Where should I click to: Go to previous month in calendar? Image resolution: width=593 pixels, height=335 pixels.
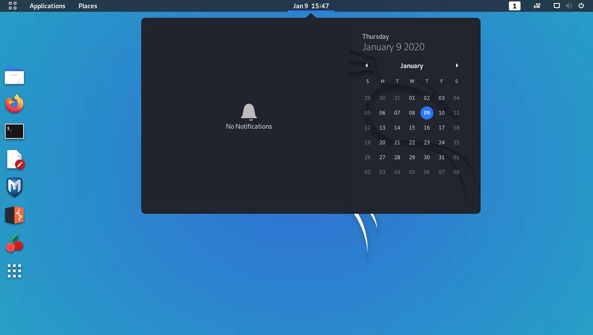coord(367,65)
